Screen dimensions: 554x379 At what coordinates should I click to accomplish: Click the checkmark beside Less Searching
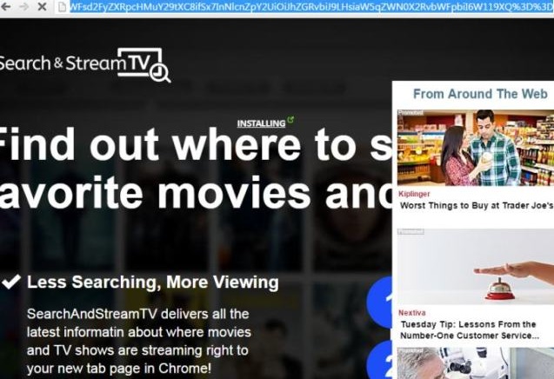pyautogui.click(x=11, y=282)
